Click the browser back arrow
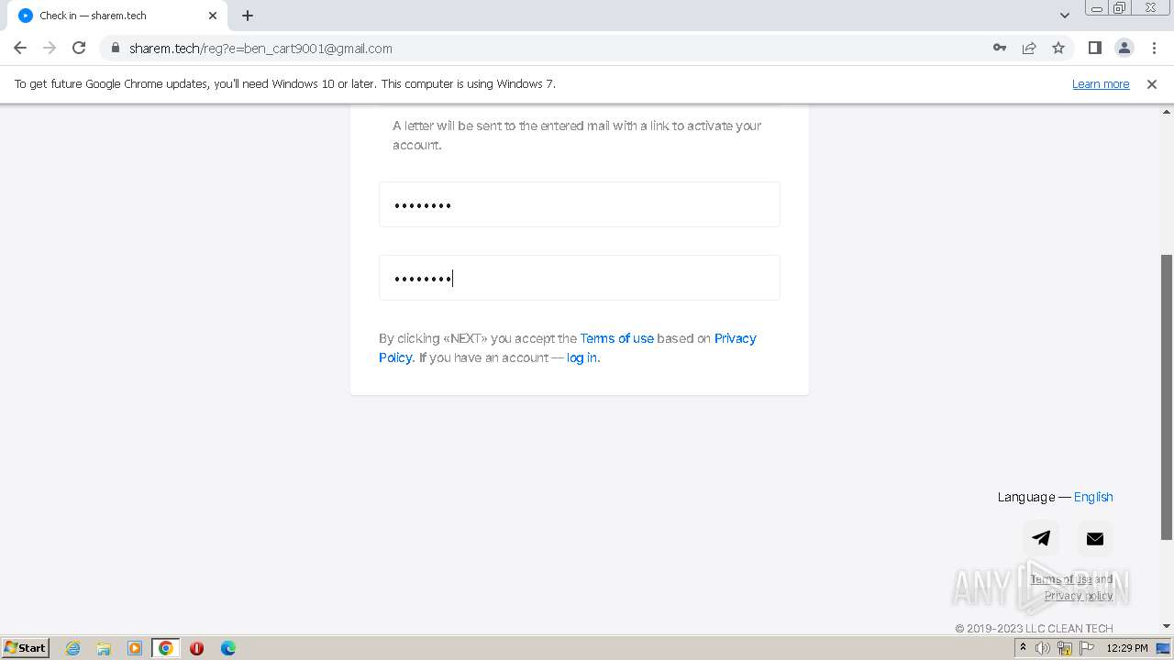The height and width of the screenshot is (660, 1174). 20,48
